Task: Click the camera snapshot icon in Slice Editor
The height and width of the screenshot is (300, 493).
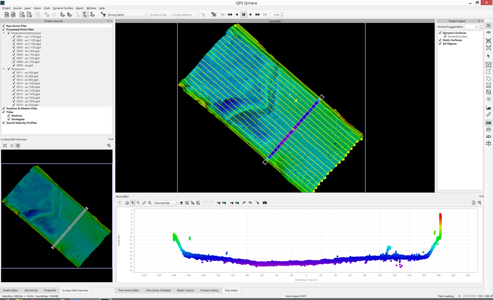Action: click(265, 203)
